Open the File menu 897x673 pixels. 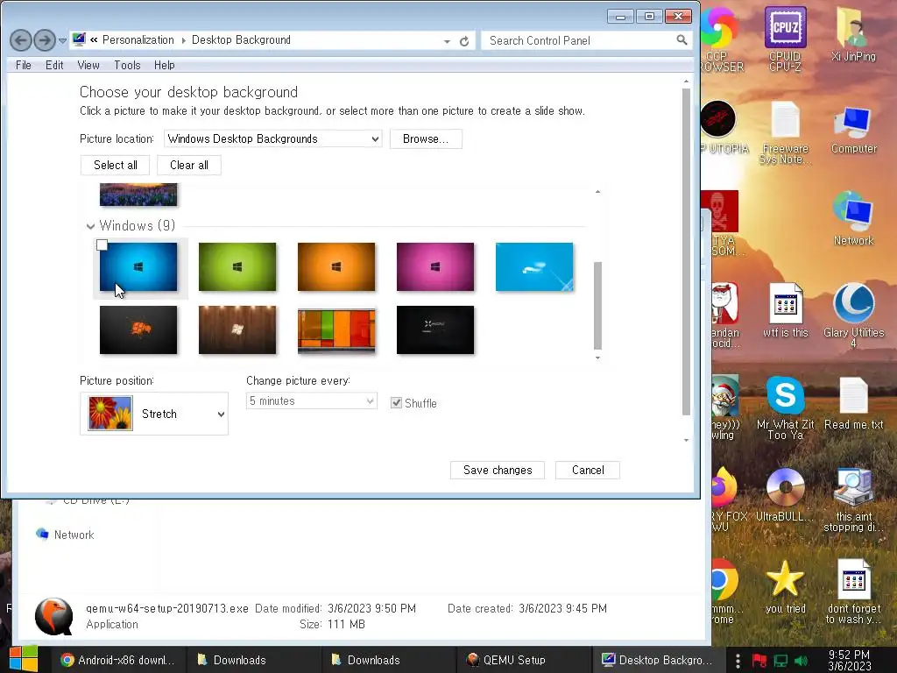24,65
